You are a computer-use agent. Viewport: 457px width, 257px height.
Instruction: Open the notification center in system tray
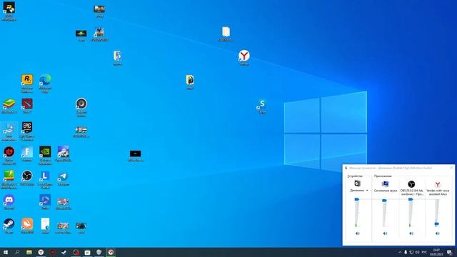click(449, 252)
